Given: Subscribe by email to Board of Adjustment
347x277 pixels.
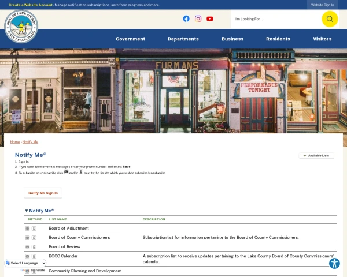Looking at the screenshot, I should 27,229.
